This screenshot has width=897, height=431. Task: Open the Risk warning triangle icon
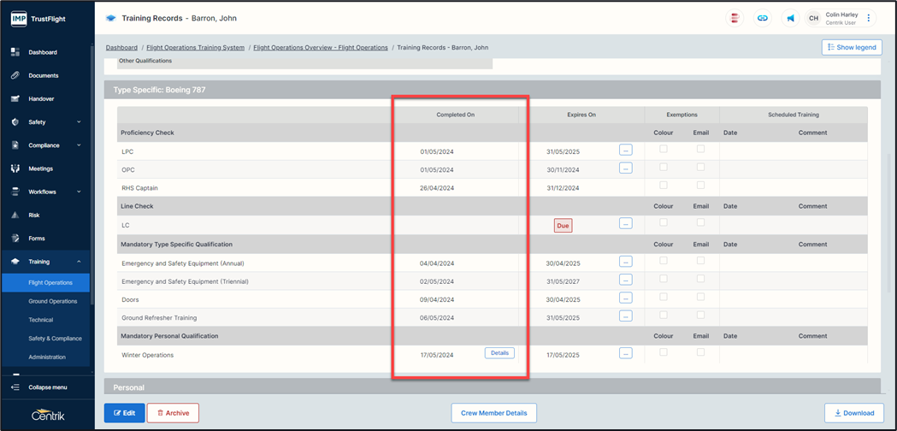point(15,215)
